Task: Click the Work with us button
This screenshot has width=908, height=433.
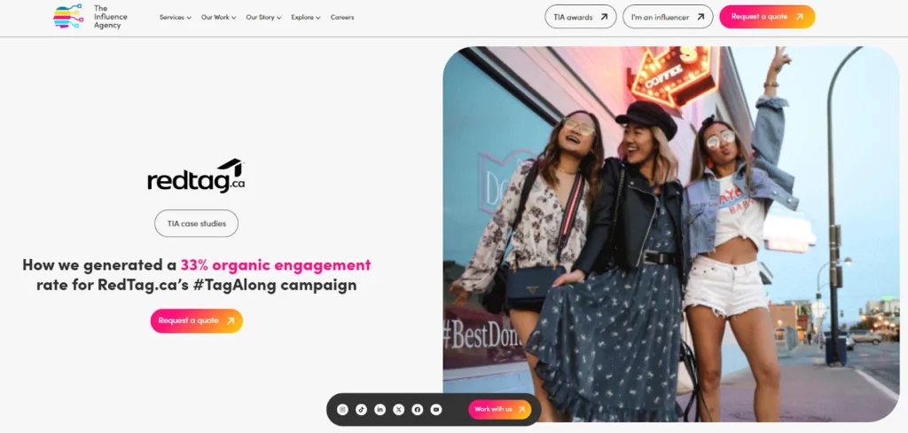Action: click(x=500, y=409)
